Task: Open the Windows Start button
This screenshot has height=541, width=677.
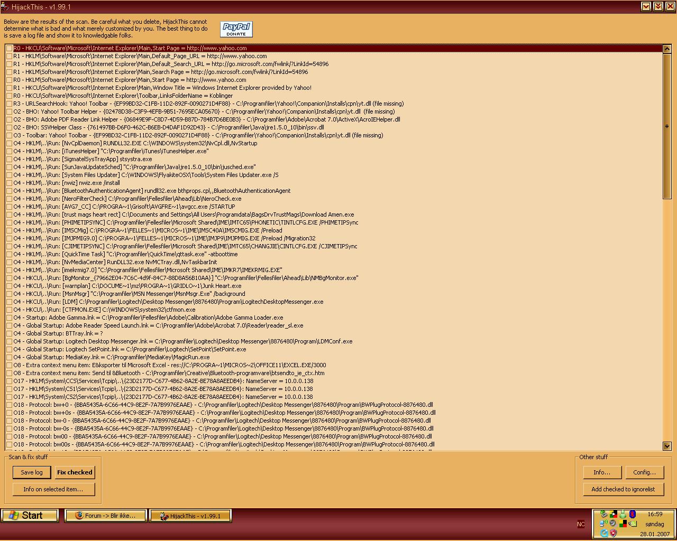Action: [x=30, y=516]
